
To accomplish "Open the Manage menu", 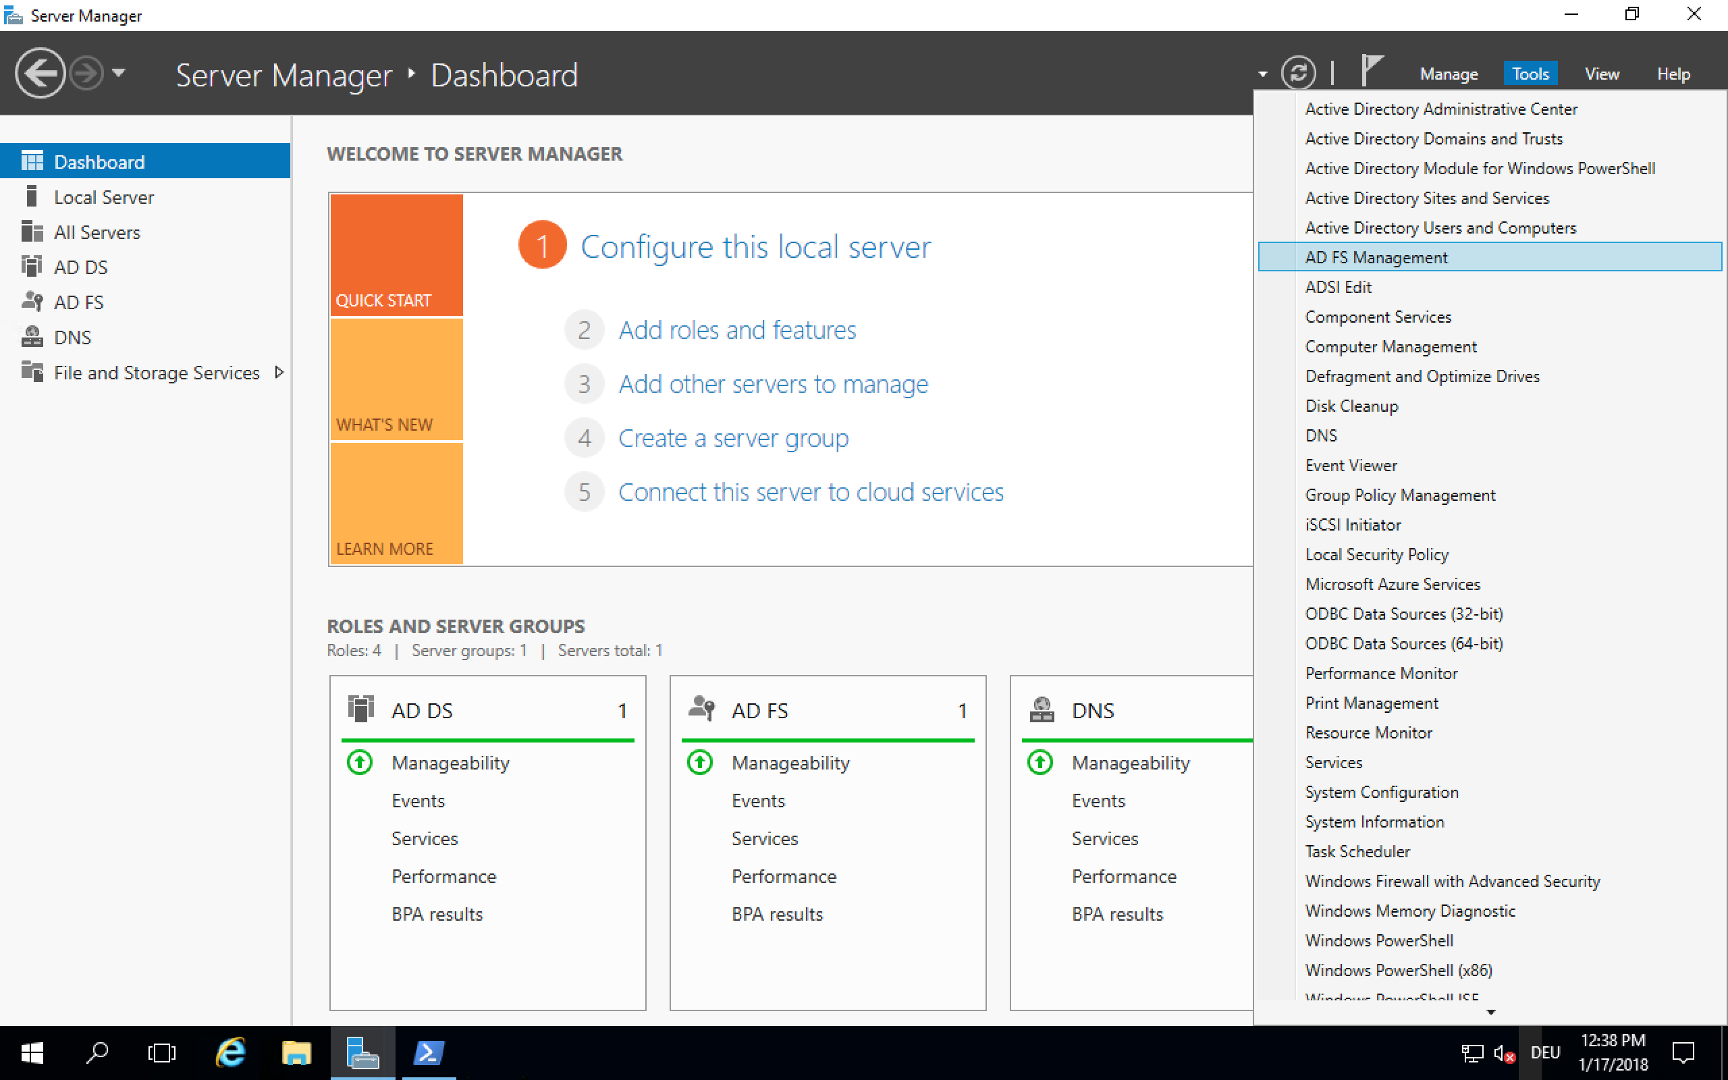I will click(x=1448, y=74).
